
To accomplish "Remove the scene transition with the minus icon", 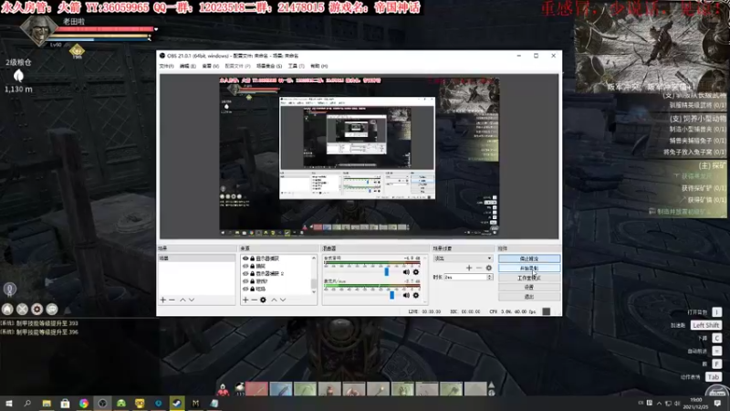I will [478, 268].
